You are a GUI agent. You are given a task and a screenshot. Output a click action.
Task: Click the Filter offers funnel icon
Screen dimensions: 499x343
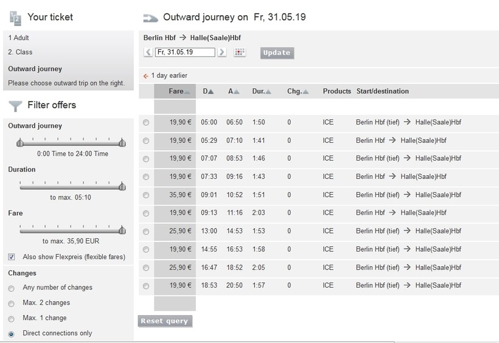[16, 106]
